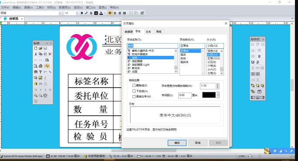Click the black-on-white inverse text A icon
Image resolution: width=298 pixels, height=161 pixels.
coord(96,13)
